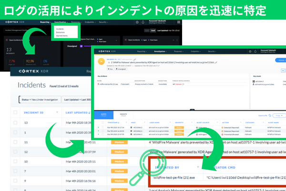Click filter icon on CATEGORY column
This screenshot has width=286, height=191.
(x=263, y=122)
